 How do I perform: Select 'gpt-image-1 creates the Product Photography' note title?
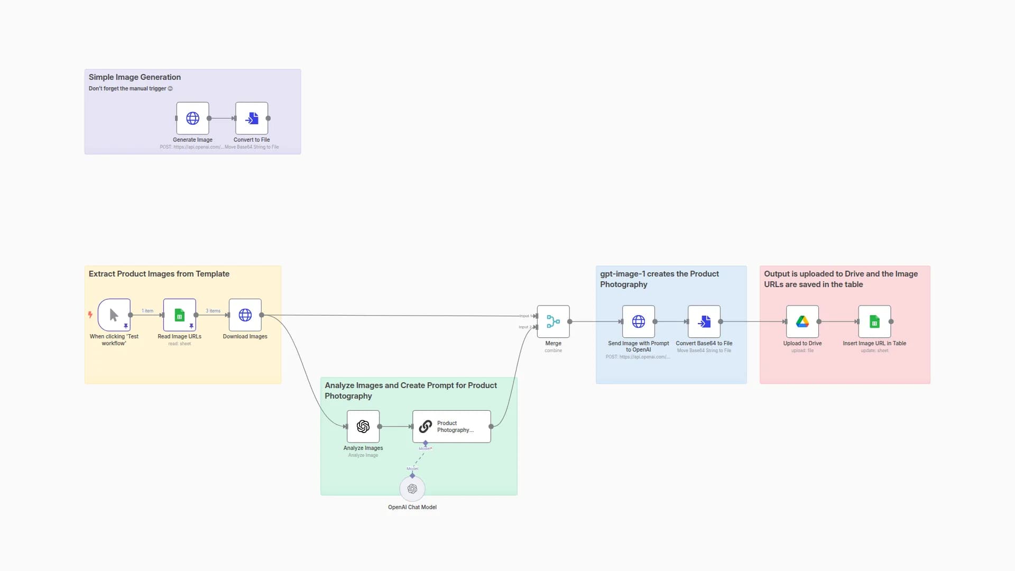[659, 279]
